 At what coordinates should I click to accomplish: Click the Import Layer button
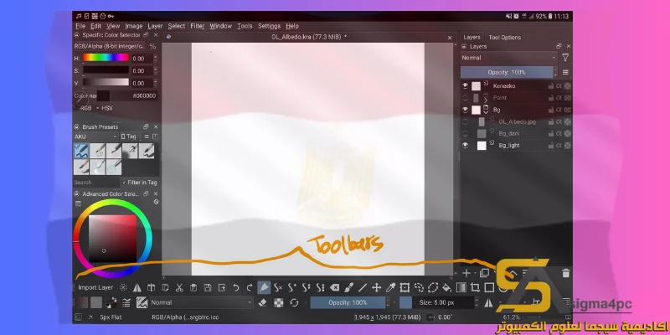[95, 287]
